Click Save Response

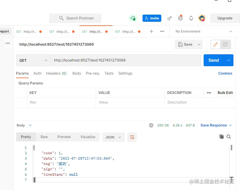[214, 125]
